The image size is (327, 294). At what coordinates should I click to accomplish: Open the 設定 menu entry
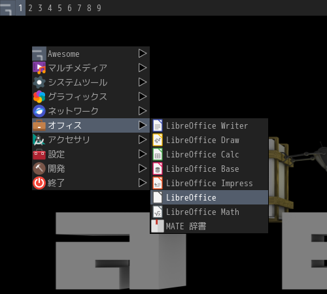(x=91, y=154)
